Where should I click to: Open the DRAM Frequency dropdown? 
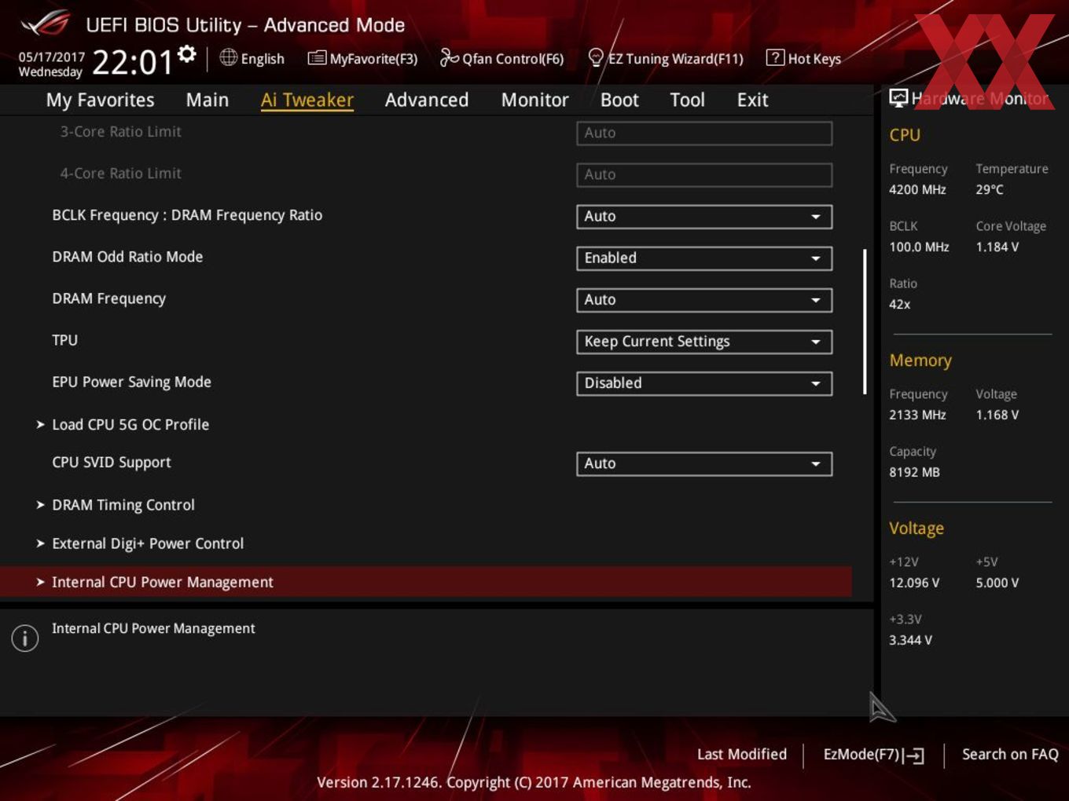click(x=704, y=300)
